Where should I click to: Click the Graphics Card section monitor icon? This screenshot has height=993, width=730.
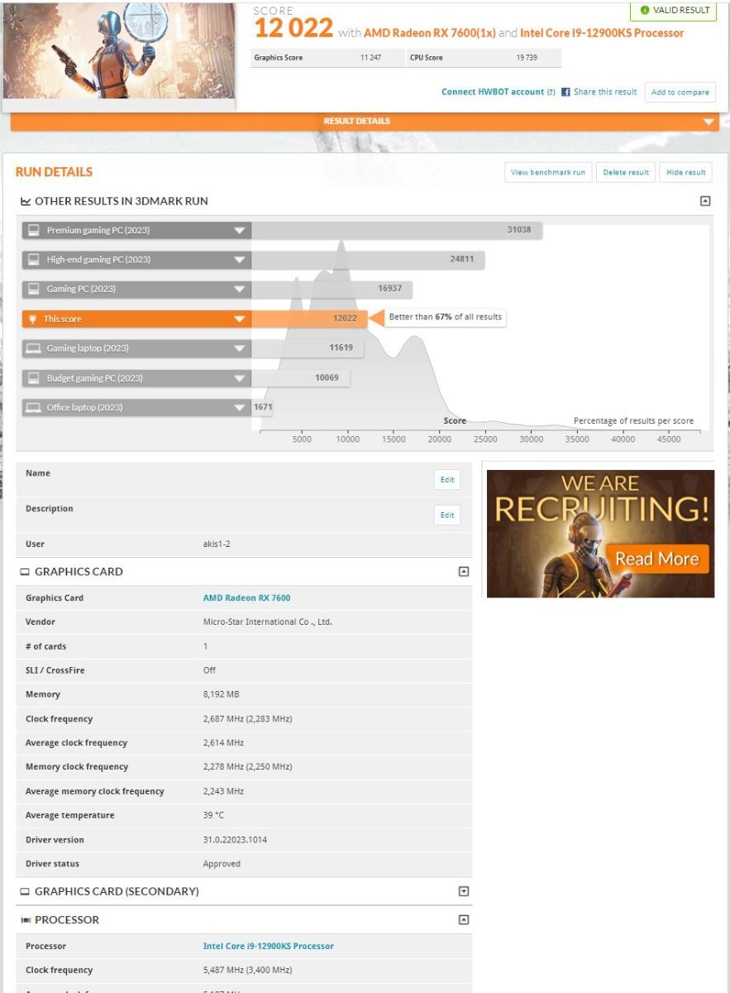click(25, 572)
